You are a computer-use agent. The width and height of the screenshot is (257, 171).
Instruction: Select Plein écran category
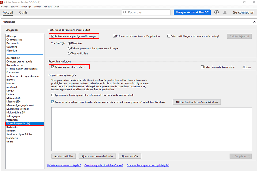point(12,50)
